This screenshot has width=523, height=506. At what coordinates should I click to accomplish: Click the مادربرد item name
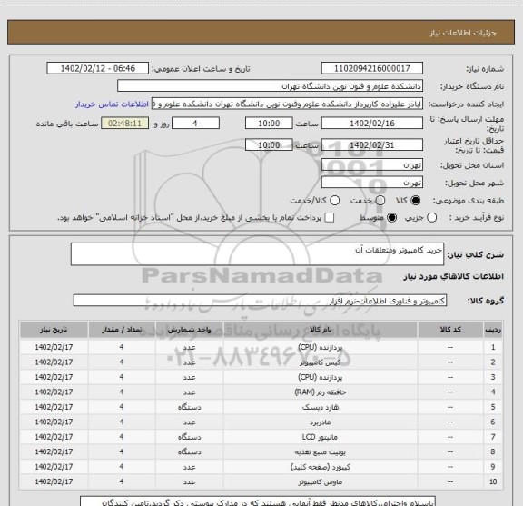point(321,422)
